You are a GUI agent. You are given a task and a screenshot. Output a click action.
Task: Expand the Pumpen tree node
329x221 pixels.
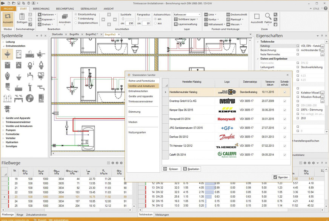3,130
